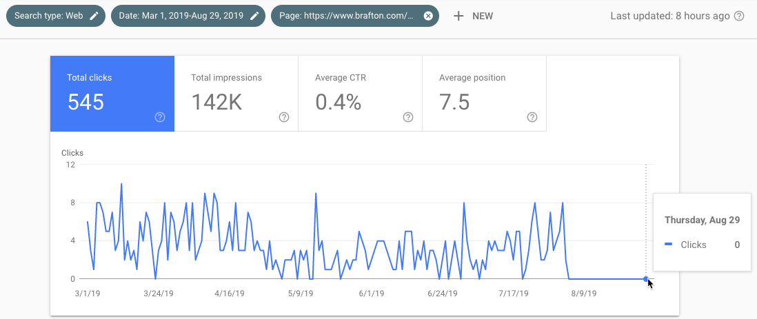757x319 pixels.
Task: Open the Search type: Web filter
Action: [x=48, y=17]
